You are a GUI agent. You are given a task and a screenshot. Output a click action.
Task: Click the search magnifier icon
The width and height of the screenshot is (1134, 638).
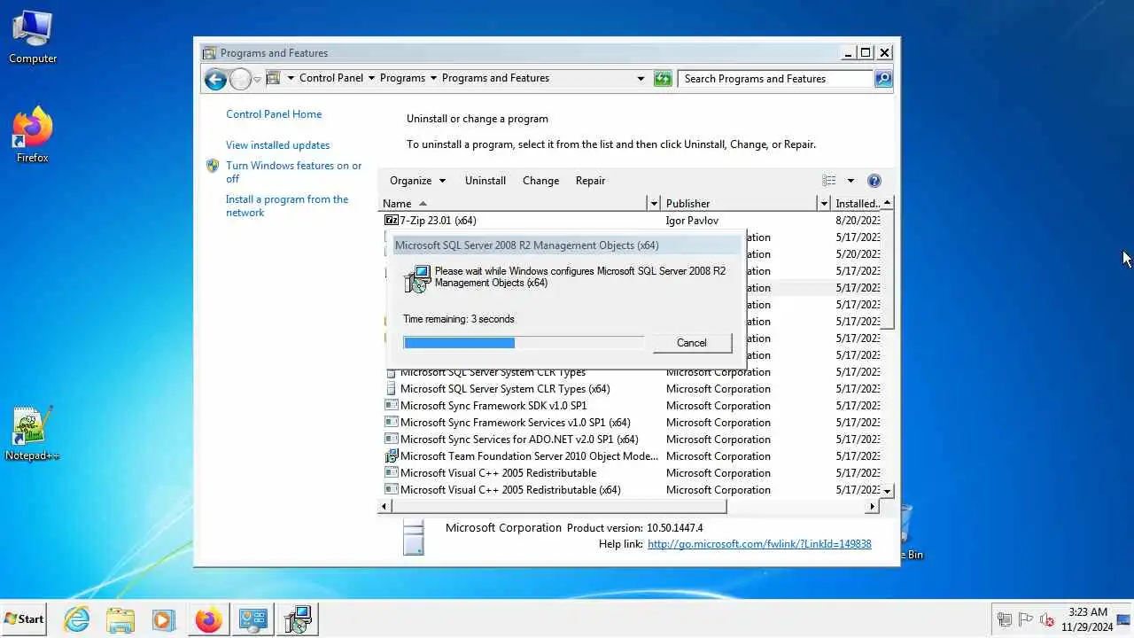[x=882, y=79]
